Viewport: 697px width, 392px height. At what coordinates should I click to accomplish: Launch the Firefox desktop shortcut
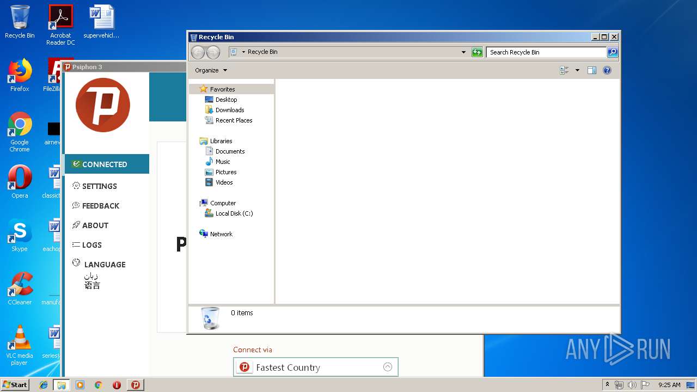(20, 75)
